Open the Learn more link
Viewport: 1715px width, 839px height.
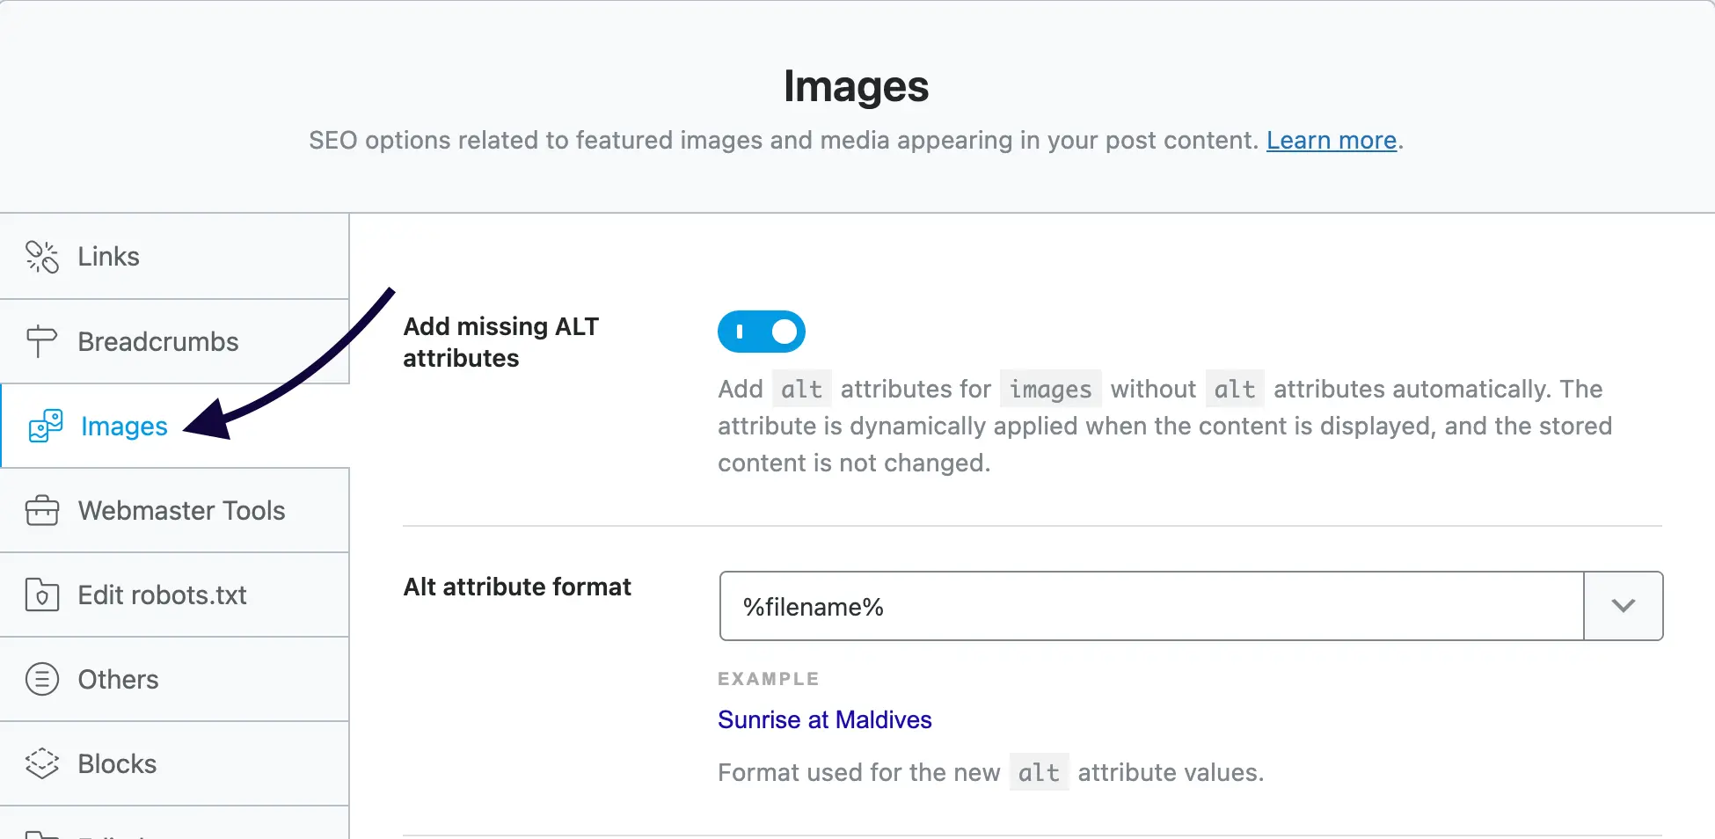pyautogui.click(x=1331, y=141)
